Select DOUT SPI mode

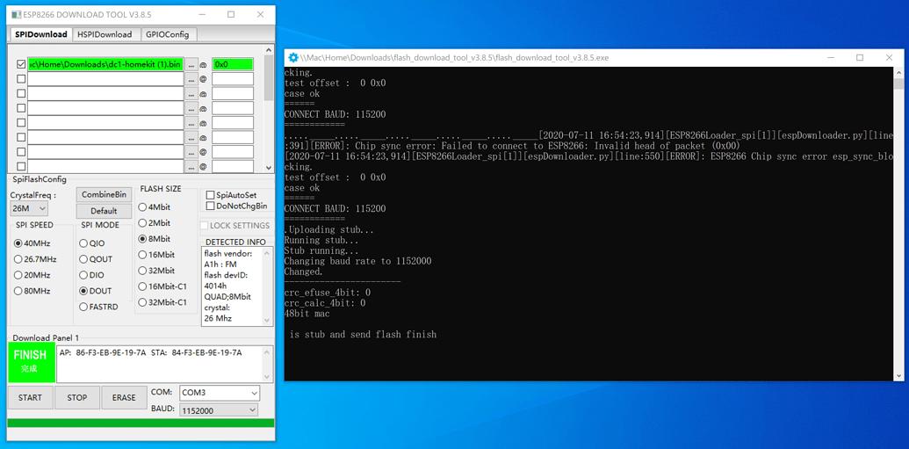(83, 291)
